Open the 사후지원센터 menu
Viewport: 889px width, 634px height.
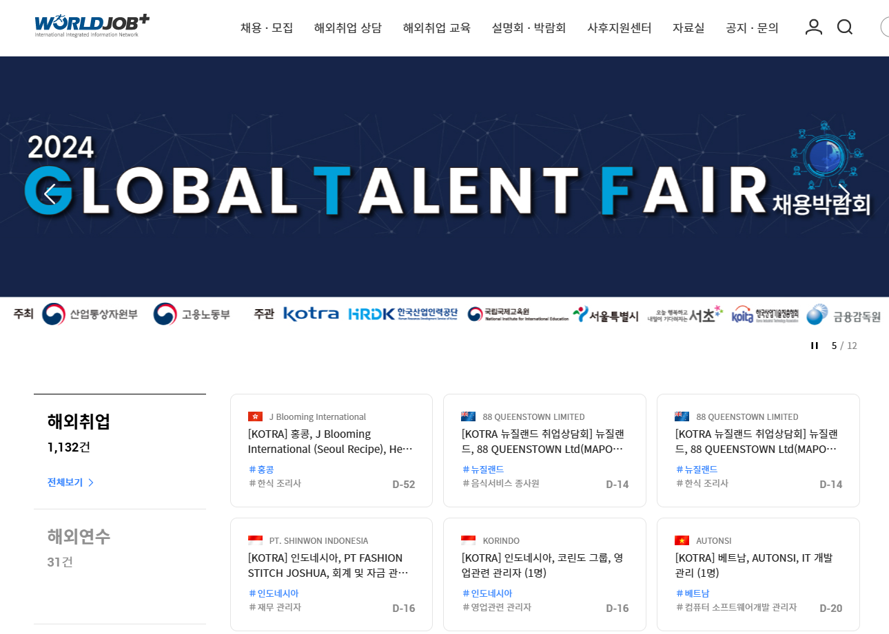(620, 28)
